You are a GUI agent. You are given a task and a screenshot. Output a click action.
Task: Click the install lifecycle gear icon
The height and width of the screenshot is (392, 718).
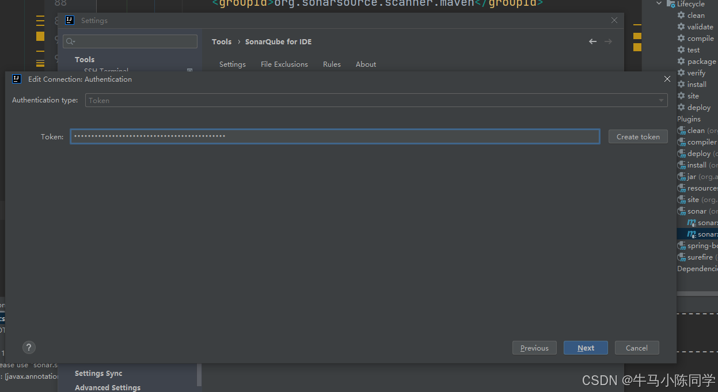pos(681,85)
